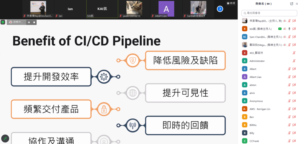The width and height of the screenshot is (298, 144).
Task: Open the annotation pencil tool
Action: 5,138
